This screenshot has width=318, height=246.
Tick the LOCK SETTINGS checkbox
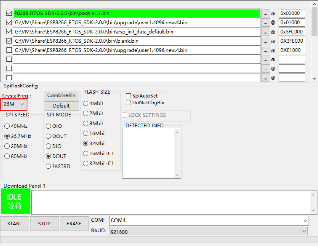click(x=124, y=115)
